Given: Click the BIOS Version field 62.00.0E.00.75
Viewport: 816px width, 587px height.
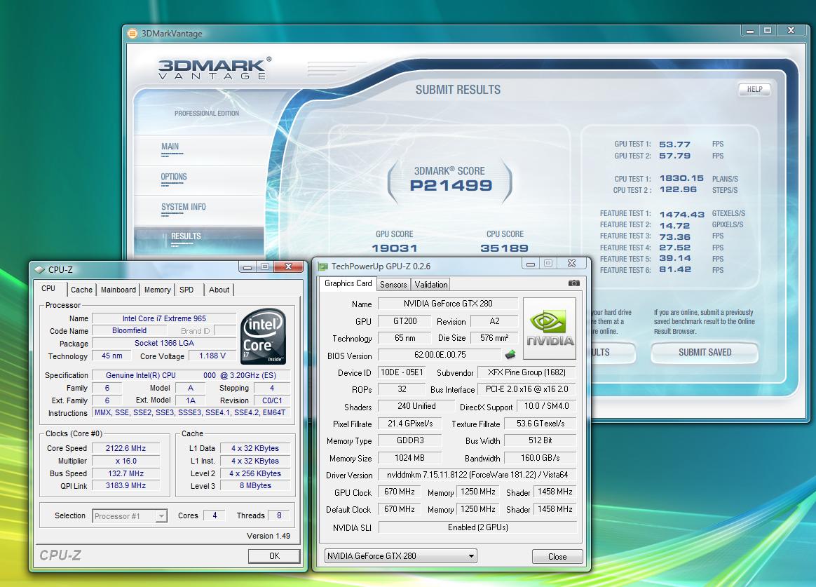Looking at the screenshot, I should [x=440, y=355].
